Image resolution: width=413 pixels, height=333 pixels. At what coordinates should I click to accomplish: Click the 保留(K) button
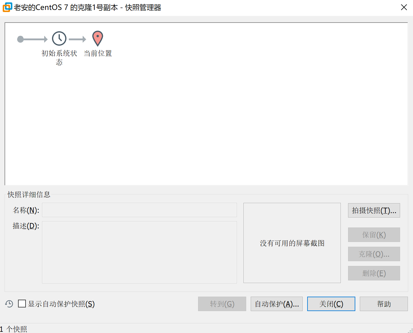pyautogui.click(x=374, y=235)
